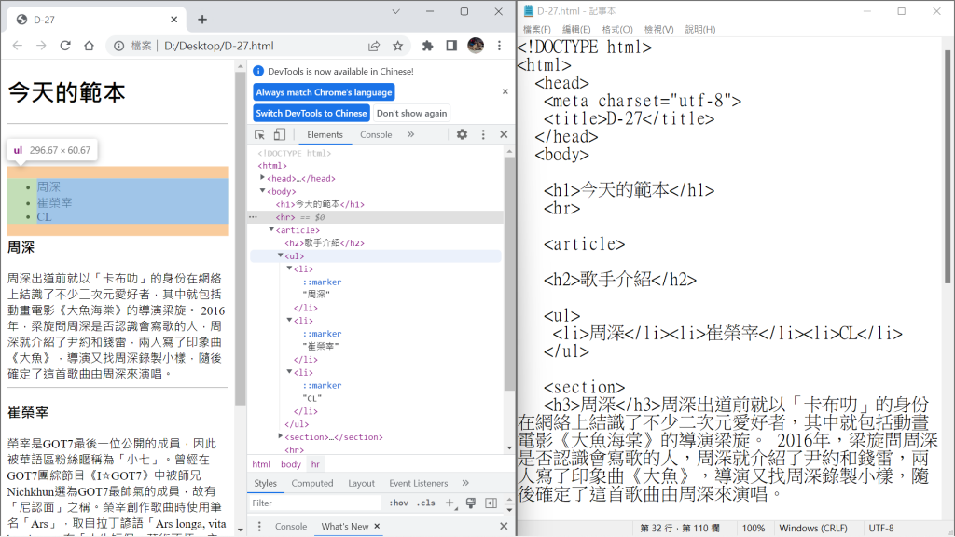
Task: Open Chrome three-dot menu
Action: pyautogui.click(x=500, y=46)
